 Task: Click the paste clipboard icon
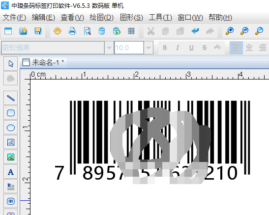coord(180,31)
